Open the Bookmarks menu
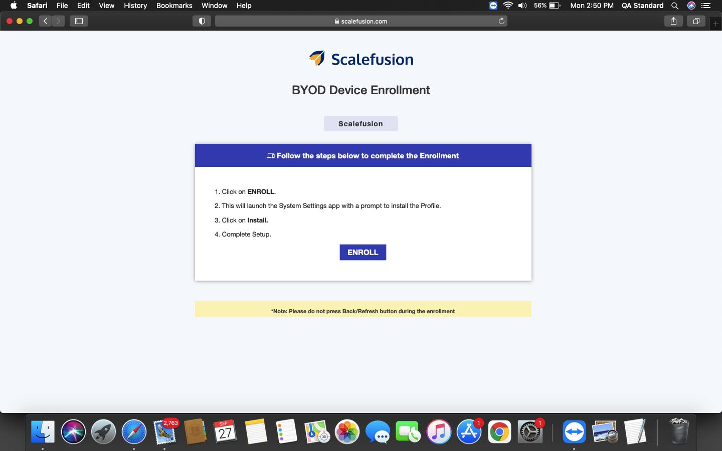The image size is (722, 451). (x=174, y=6)
